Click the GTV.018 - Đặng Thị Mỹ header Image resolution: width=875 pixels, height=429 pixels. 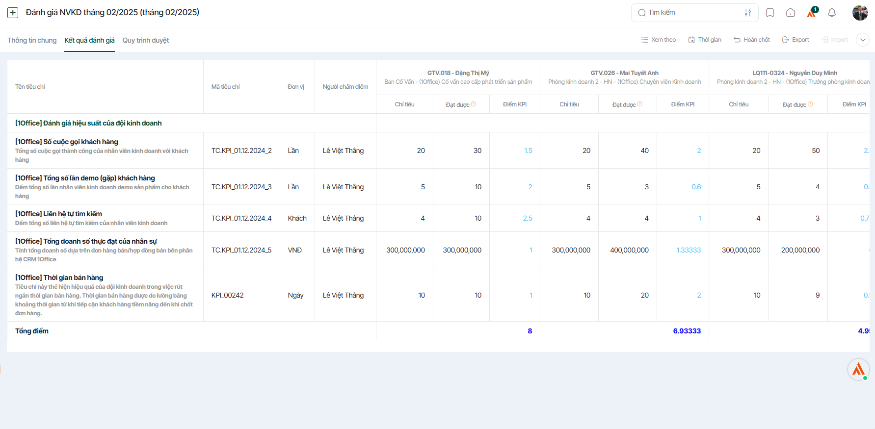(x=458, y=73)
